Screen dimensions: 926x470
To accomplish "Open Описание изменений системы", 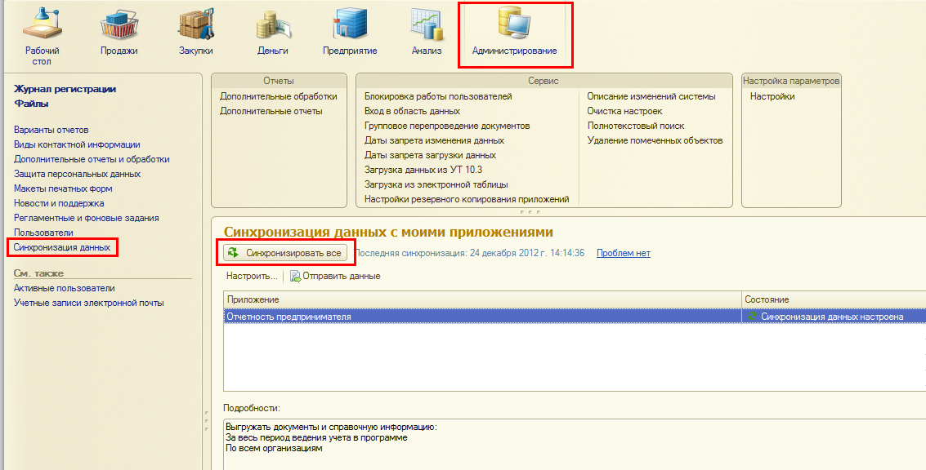I will (x=651, y=96).
